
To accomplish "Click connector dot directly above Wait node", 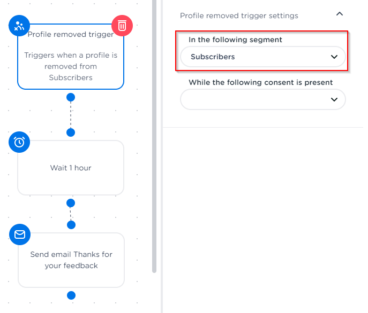I will 70,132.
